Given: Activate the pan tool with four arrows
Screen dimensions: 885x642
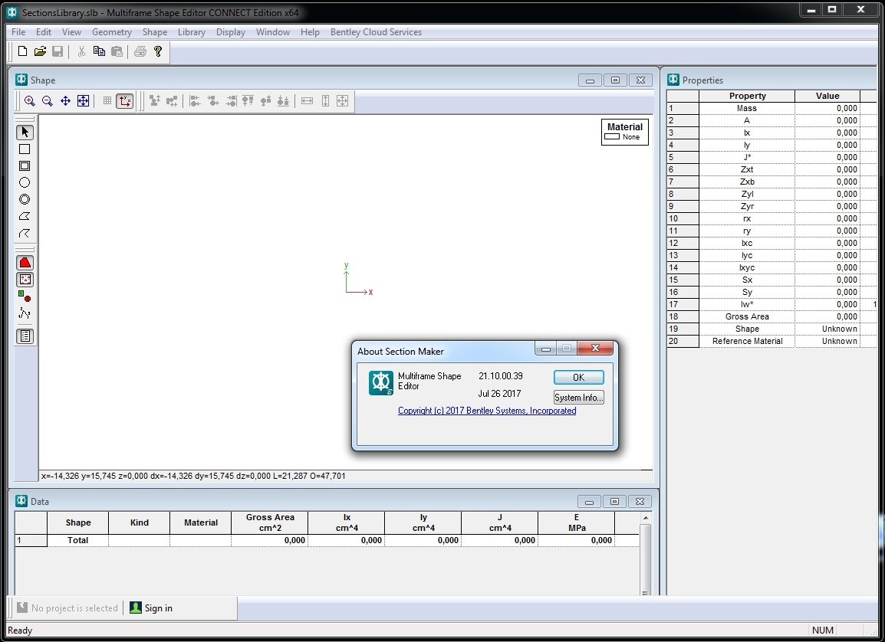Looking at the screenshot, I should 65,101.
